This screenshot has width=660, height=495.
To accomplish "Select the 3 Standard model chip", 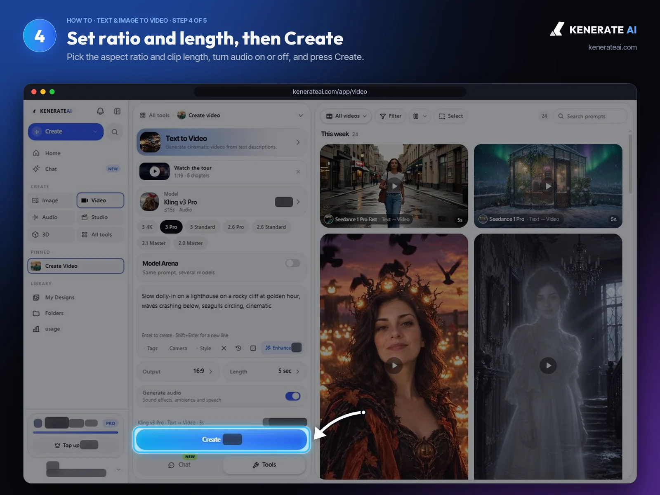I will pos(203,227).
